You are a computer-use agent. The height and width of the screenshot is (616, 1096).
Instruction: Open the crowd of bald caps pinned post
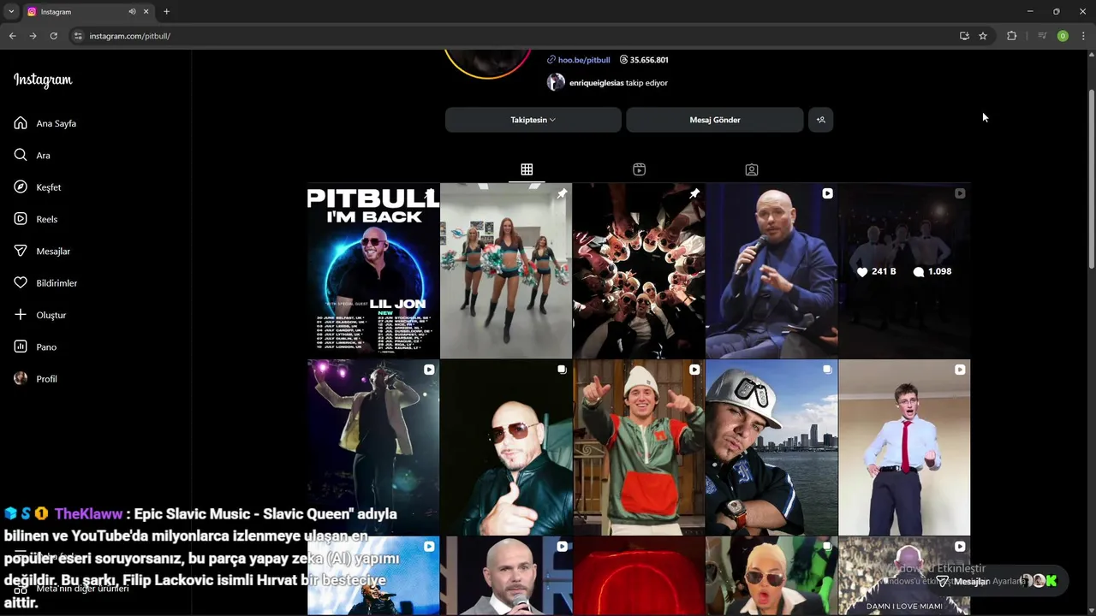tap(639, 270)
